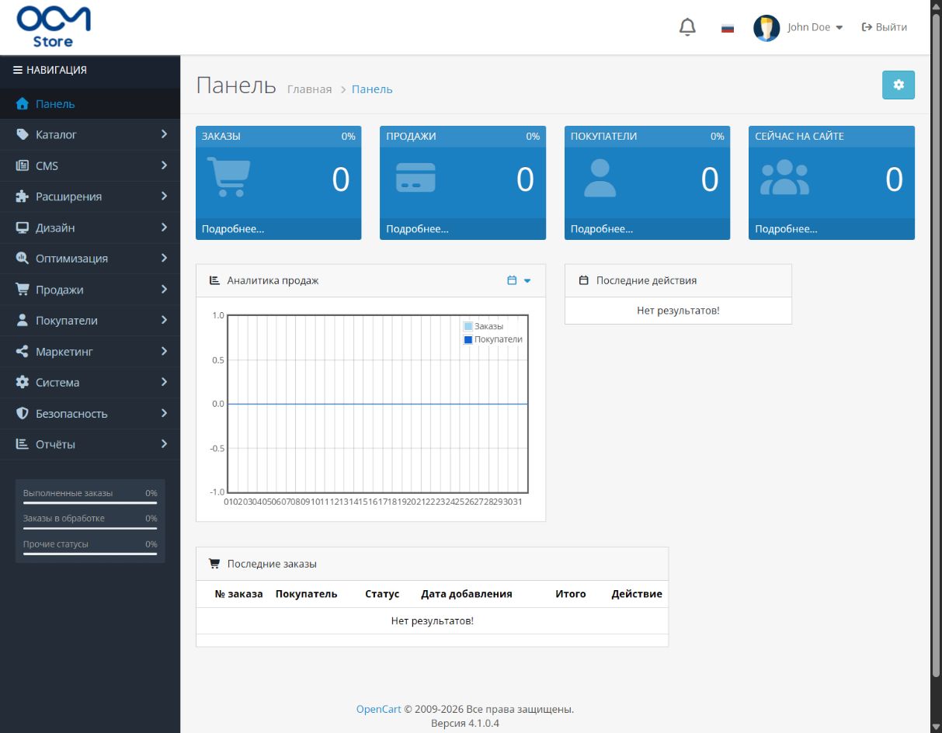
Task: Open Подробнее in the Продажи tile
Action: click(417, 229)
